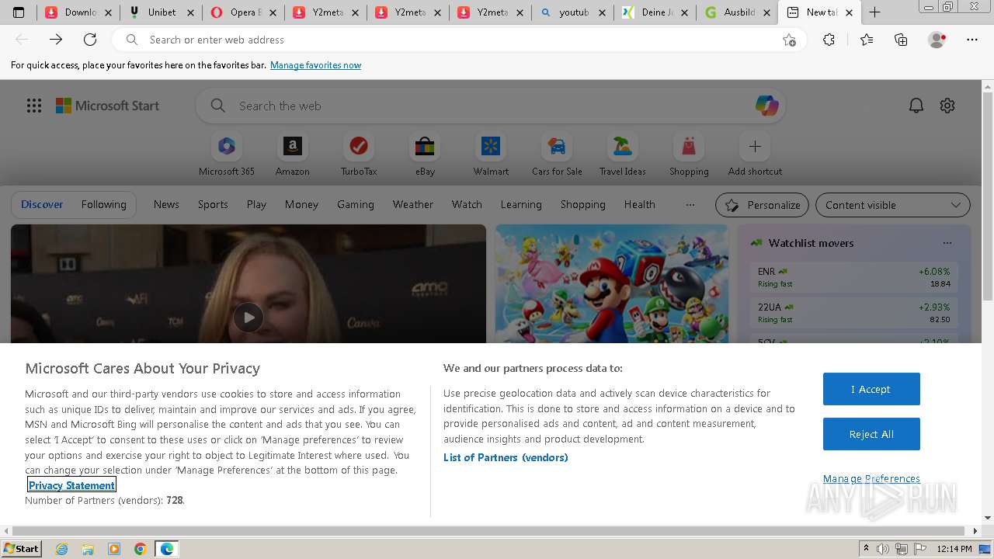Open Cars for Sale shortcut
994x559 pixels.
click(x=557, y=155)
